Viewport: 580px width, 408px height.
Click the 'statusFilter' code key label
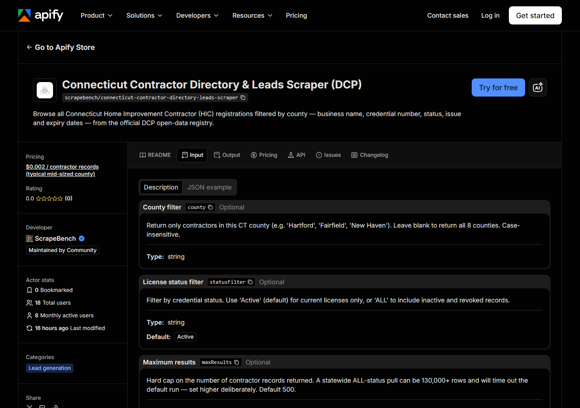[227, 282]
